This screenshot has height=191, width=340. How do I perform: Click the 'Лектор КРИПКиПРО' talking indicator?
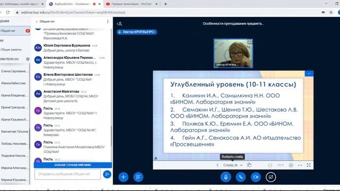coord(137,32)
